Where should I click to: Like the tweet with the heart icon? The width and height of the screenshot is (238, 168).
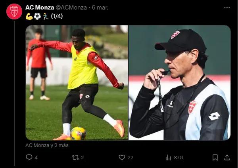pyautogui.click(x=122, y=158)
